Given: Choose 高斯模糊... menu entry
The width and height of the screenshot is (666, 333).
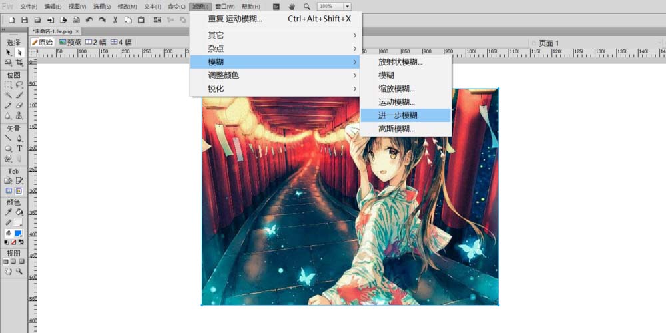Looking at the screenshot, I should [406, 129].
